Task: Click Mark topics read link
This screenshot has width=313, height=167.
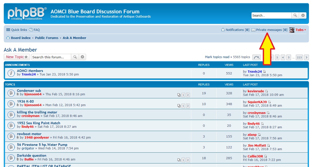Action: point(217,57)
